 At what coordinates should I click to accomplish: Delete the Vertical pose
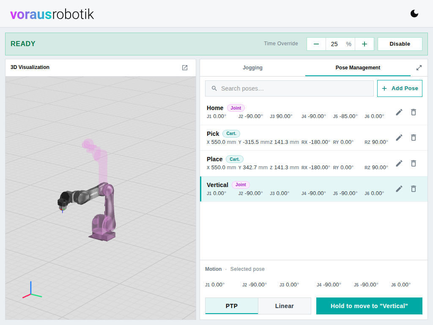click(414, 189)
